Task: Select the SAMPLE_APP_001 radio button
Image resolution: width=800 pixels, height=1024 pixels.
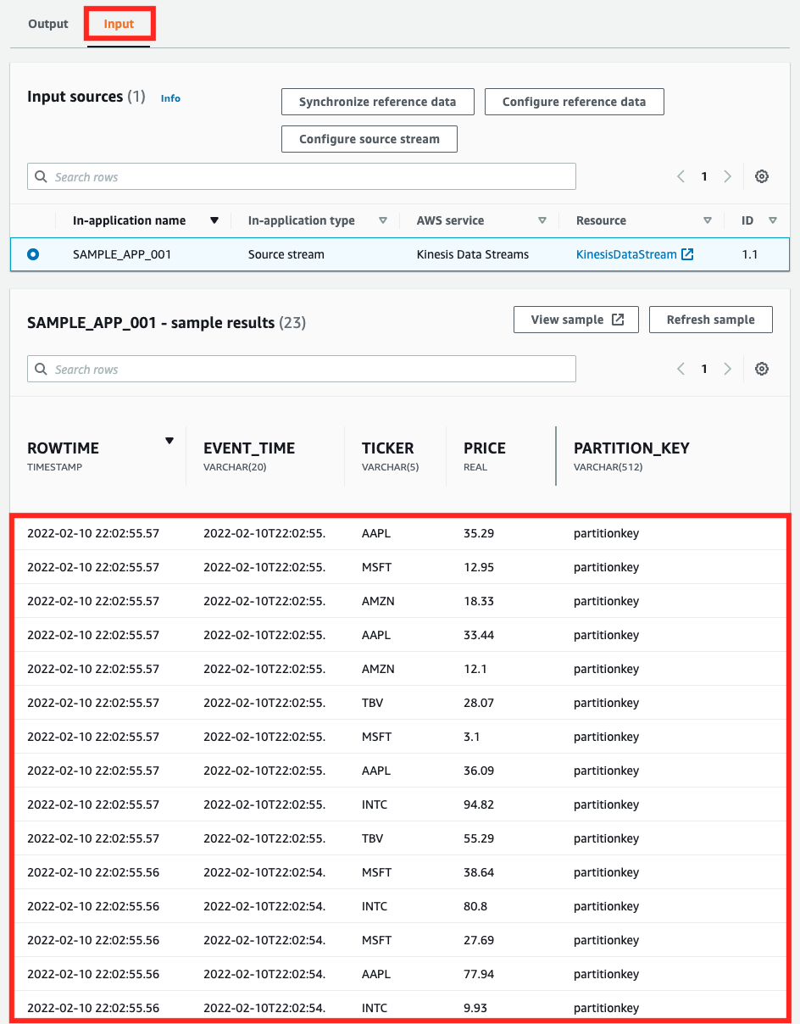Action: coord(34,254)
